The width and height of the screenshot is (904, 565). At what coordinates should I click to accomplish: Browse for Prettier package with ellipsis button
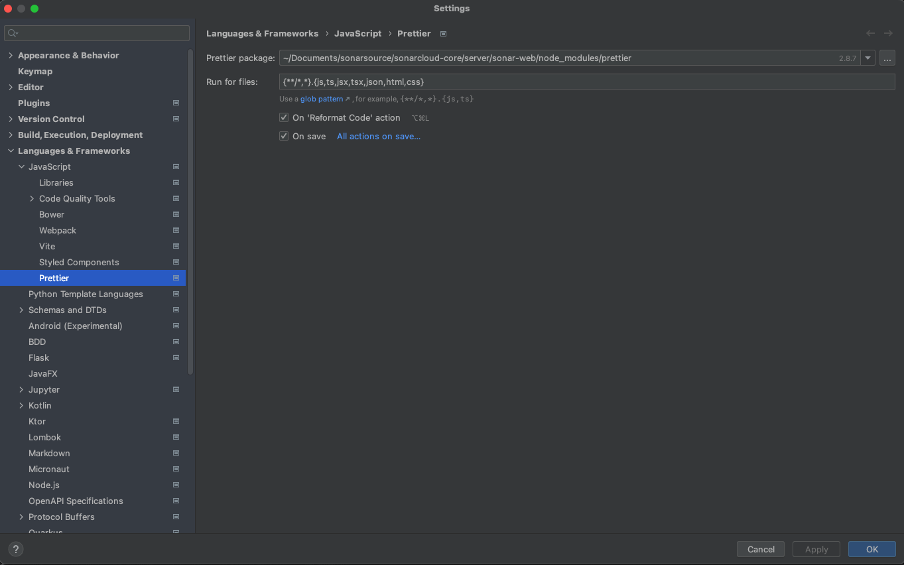pyautogui.click(x=887, y=58)
